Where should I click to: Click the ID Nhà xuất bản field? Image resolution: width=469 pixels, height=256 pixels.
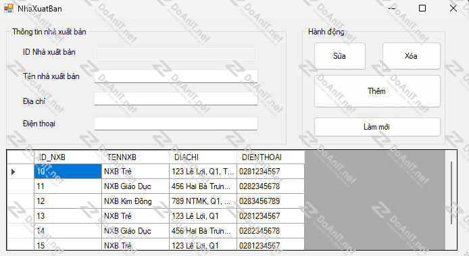pos(176,54)
